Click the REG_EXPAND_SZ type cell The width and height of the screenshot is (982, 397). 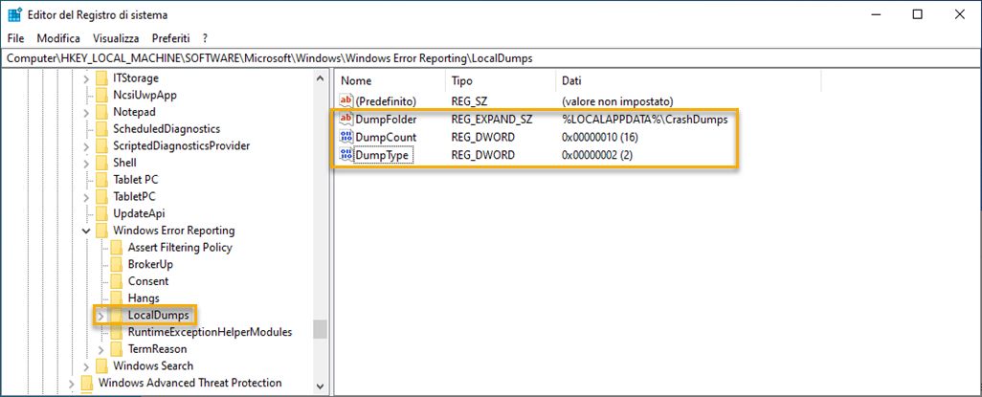pyautogui.click(x=492, y=120)
